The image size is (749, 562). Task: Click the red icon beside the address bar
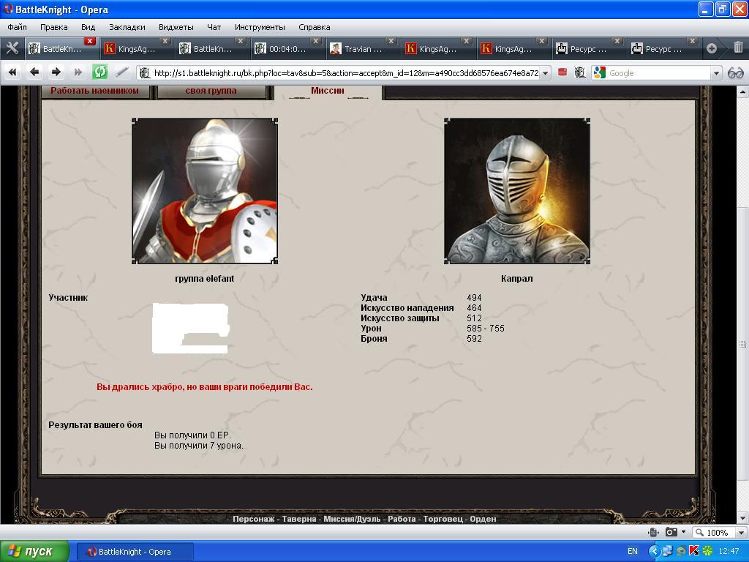pos(562,72)
